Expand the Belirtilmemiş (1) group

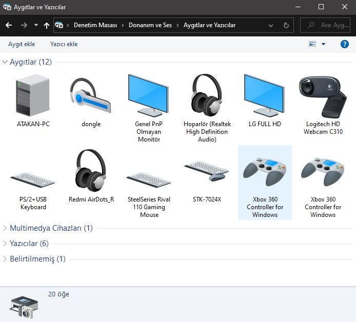pos(5,259)
